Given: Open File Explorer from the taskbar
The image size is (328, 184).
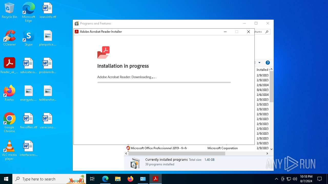Looking at the screenshot, I should coord(118,179).
